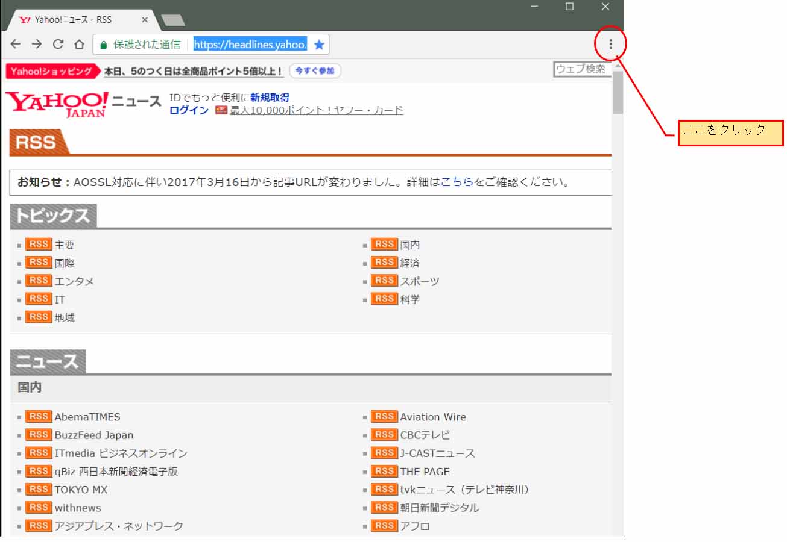Click the RSS icon for tvkニュース
The image size is (787, 542).
coord(384,489)
